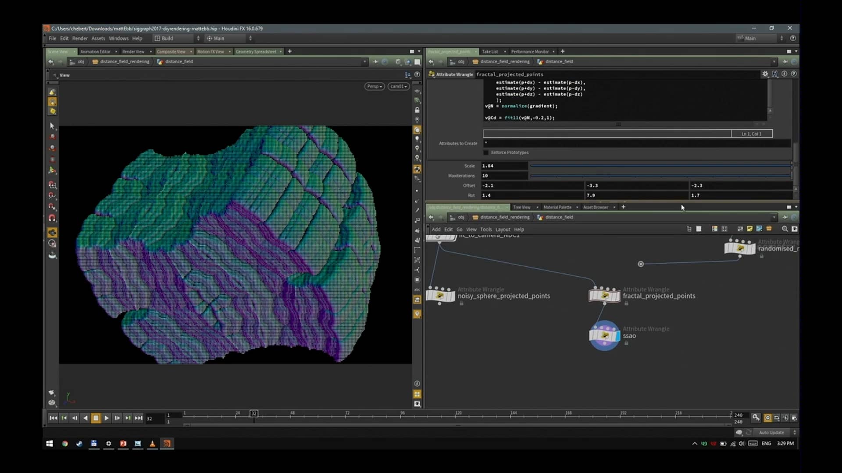The width and height of the screenshot is (842, 473).
Task: Enable the Enforce Prototypes checkbox
Action: [486, 152]
